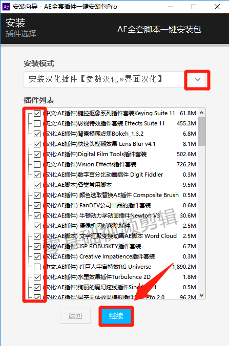
Task: Select row Vision Effects插件套装
Action: [90, 164]
